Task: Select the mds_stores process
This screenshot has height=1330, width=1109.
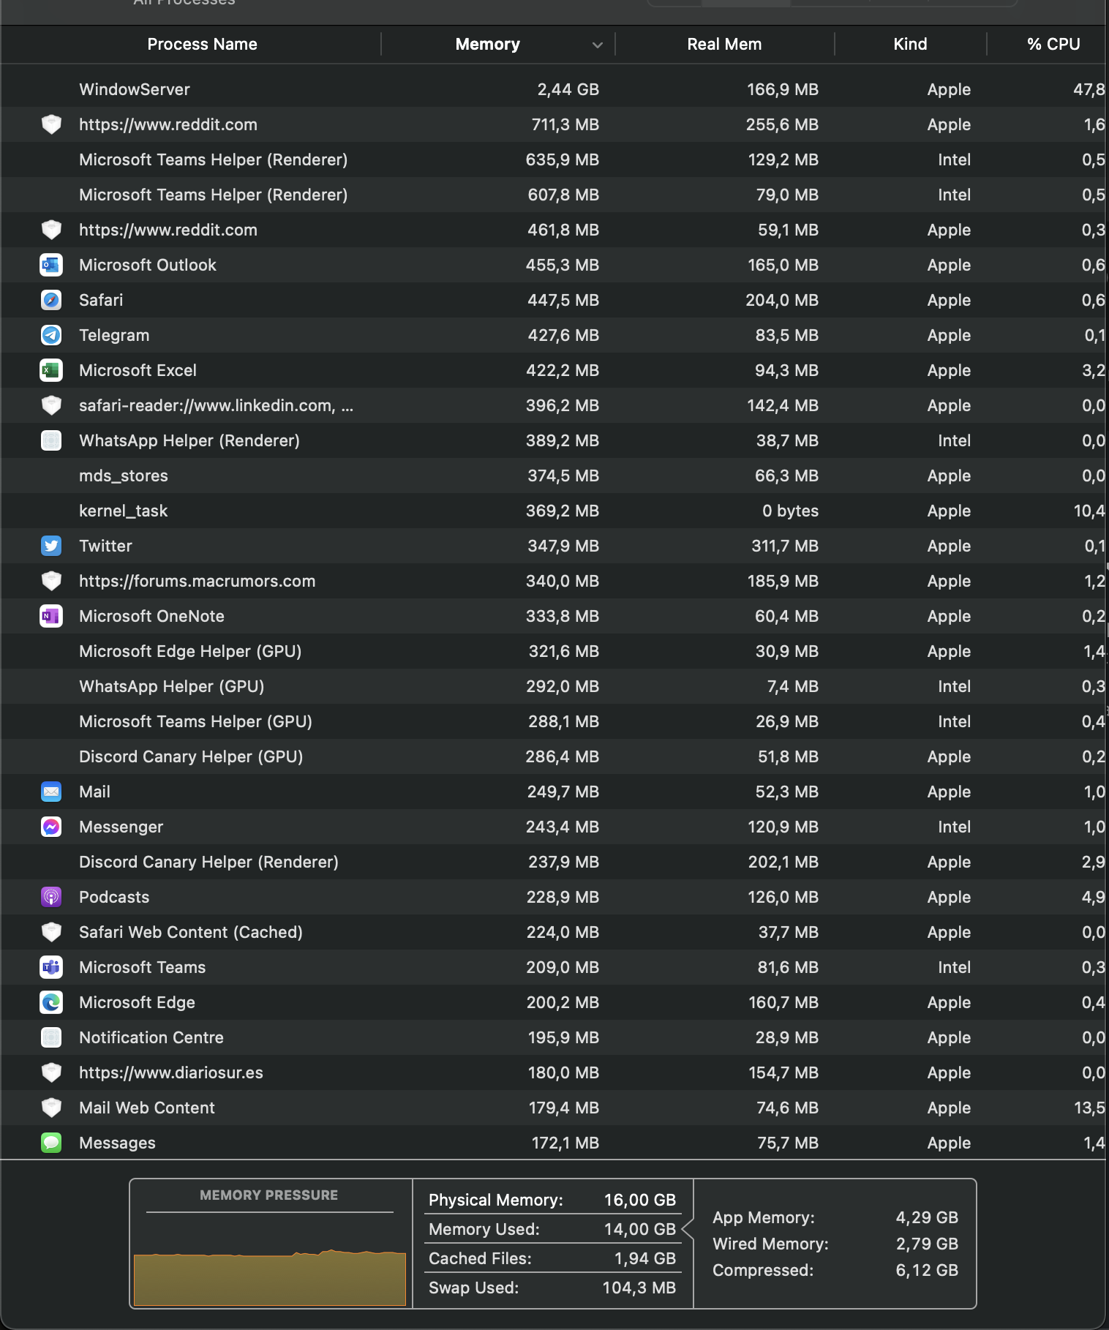Action: click(x=553, y=476)
